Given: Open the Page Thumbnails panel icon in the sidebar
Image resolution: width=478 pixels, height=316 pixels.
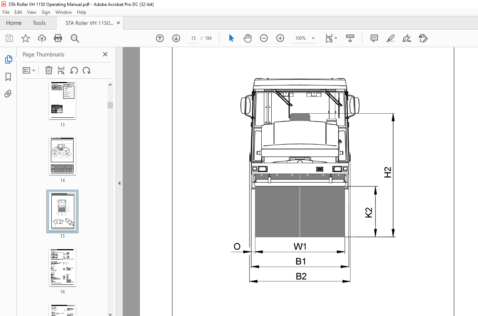Looking at the screenshot, I should pos(8,59).
